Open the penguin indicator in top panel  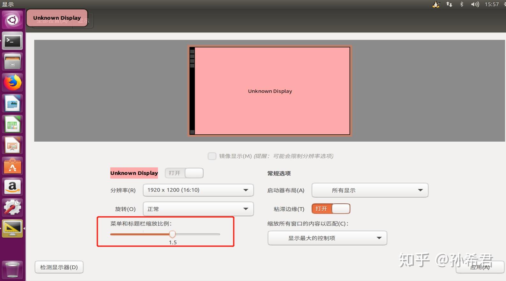tap(436, 4)
